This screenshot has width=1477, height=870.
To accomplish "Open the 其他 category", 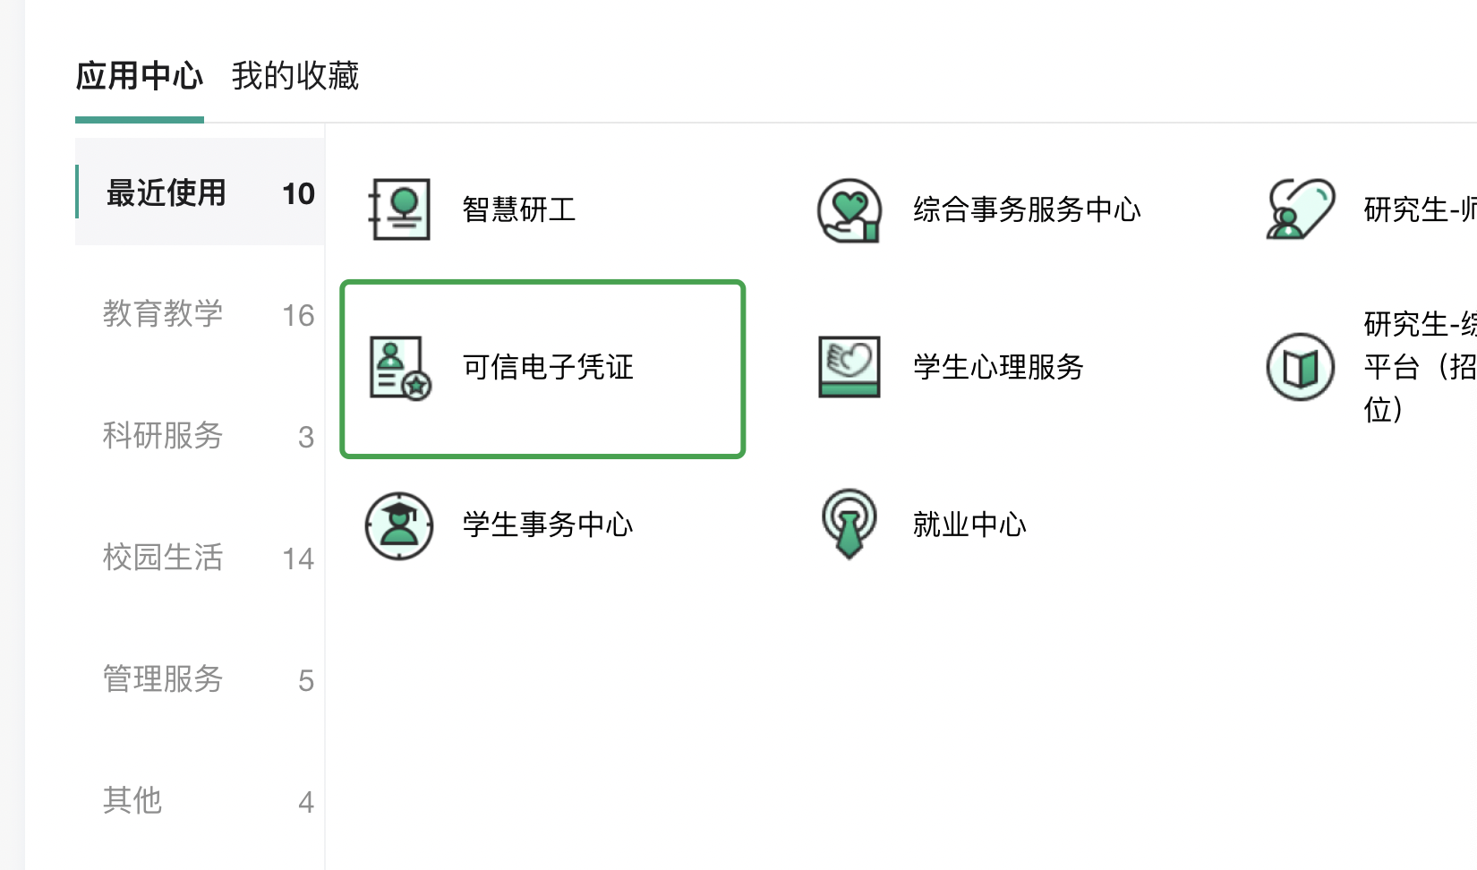I will (132, 800).
